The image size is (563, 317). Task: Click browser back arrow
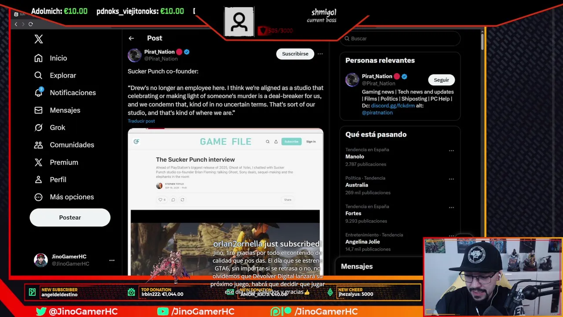(16, 24)
